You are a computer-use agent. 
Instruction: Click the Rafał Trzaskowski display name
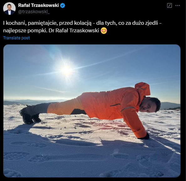click(39, 5)
